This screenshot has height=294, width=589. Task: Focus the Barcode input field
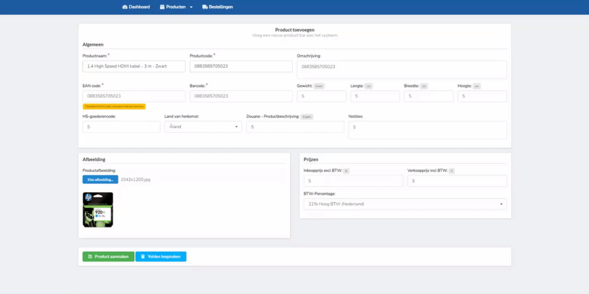pyautogui.click(x=241, y=96)
